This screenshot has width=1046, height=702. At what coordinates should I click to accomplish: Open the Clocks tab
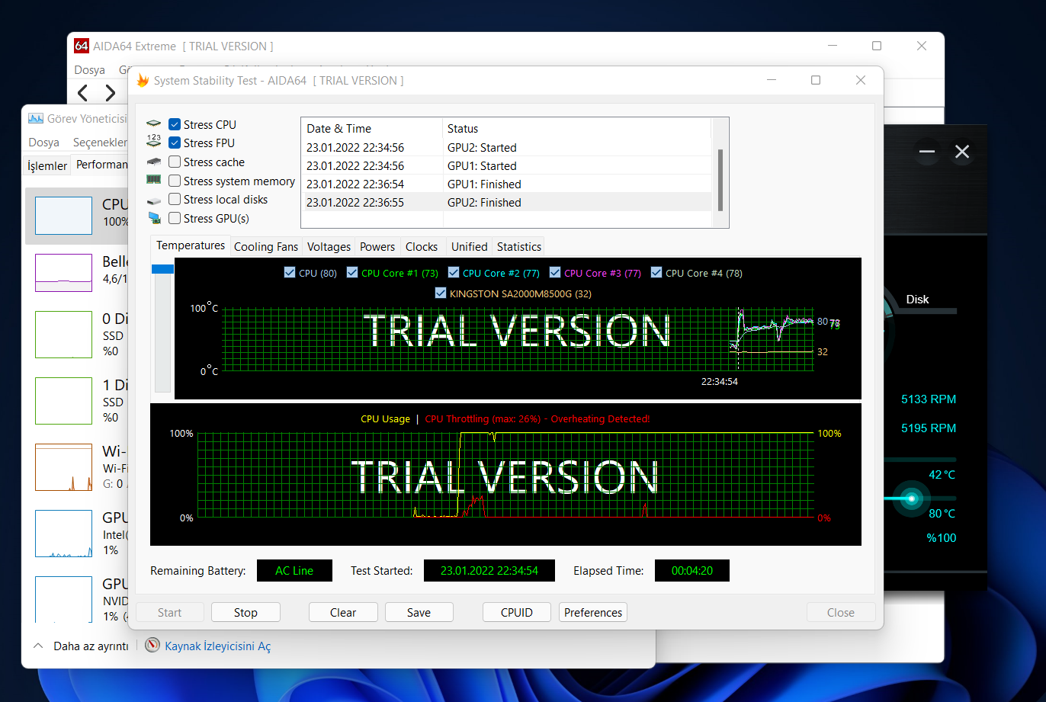coord(422,247)
